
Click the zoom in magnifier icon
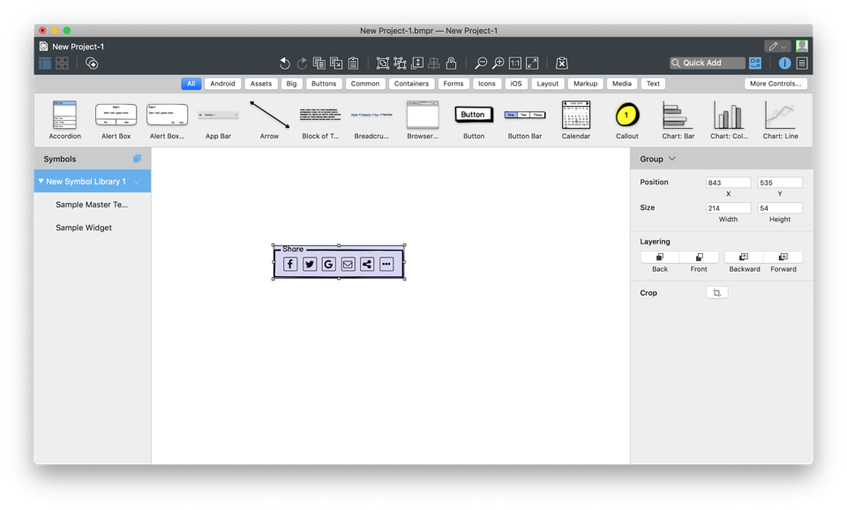(498, 64)
